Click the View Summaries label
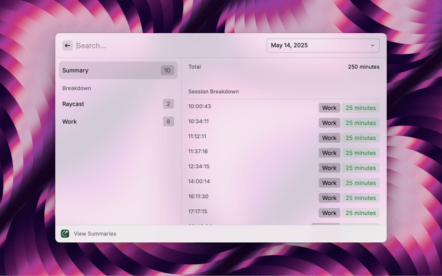 [95, 234]
